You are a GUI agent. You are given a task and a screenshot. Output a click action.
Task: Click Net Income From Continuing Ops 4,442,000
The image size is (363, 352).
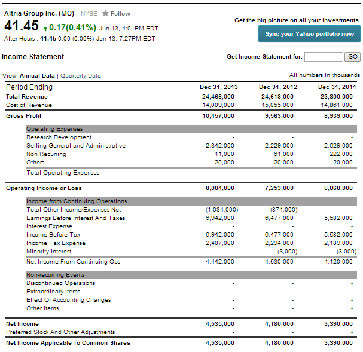pyautogui.click(x=220, y=262)
